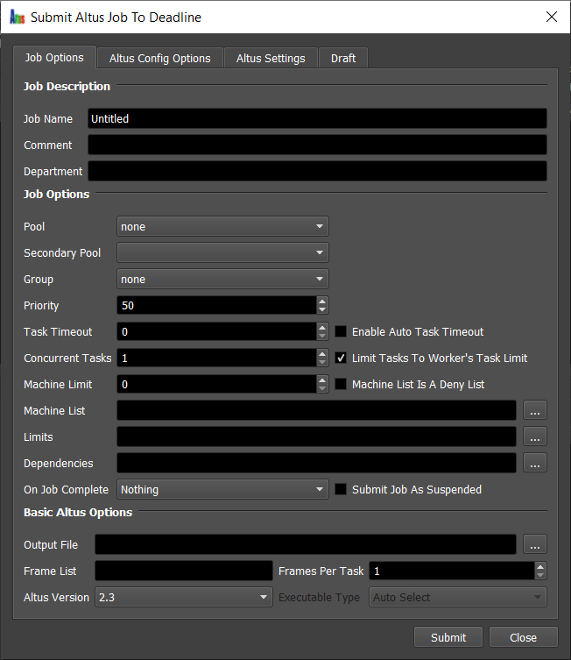The image size is (571, 660).
Task: Open the Pool dropdown
Action: [x=222, y=226]
